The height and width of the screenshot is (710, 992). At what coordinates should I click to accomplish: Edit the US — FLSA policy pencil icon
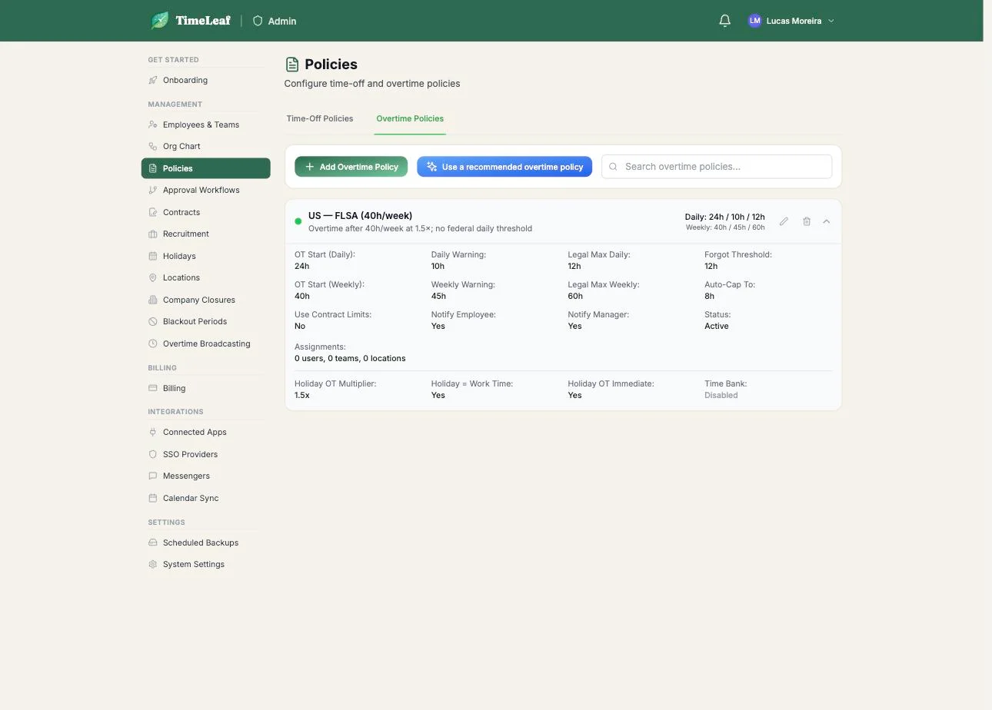[x=784, y=221]
